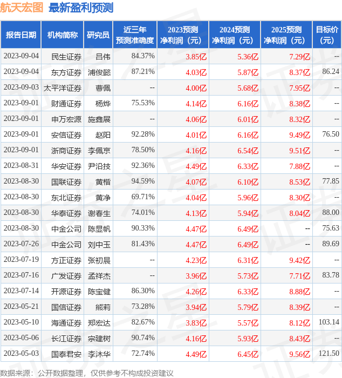Click researcher name 吕伟
Image resolution: width=342 pixels, height=378 pixels.
tap(103, 57)
